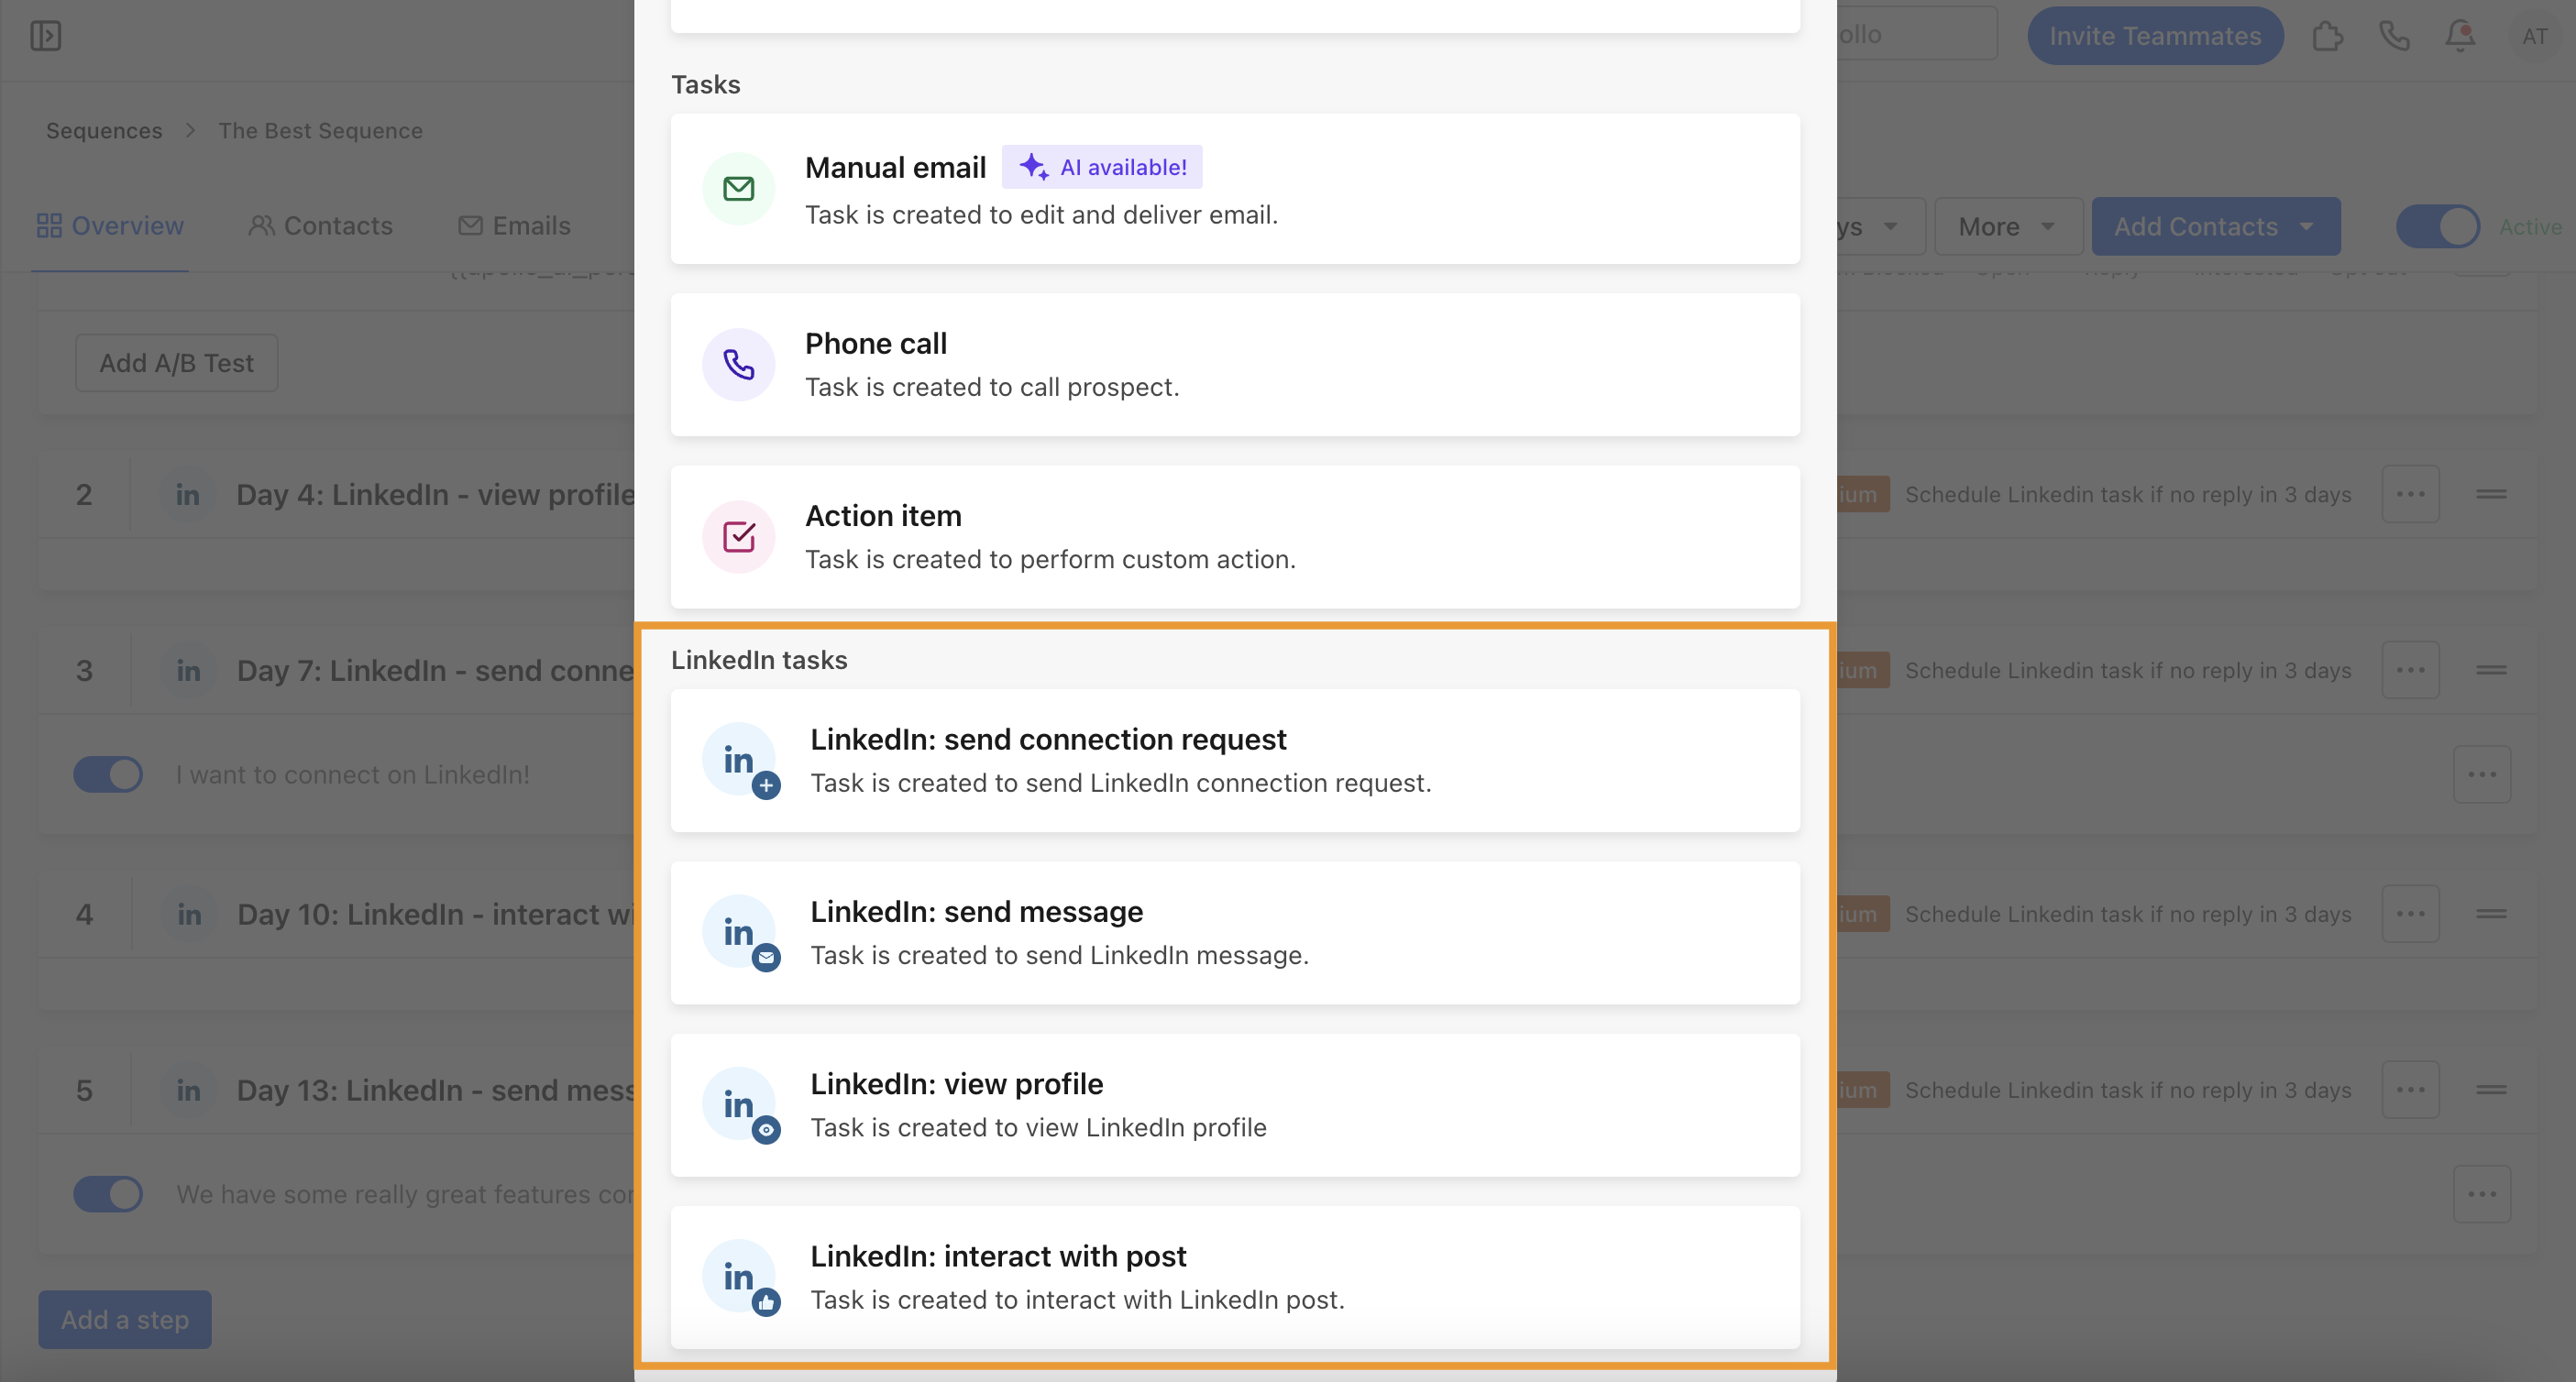
Task: Pick the LinkedIn interact with post icon
Action: click(740, 1277)
